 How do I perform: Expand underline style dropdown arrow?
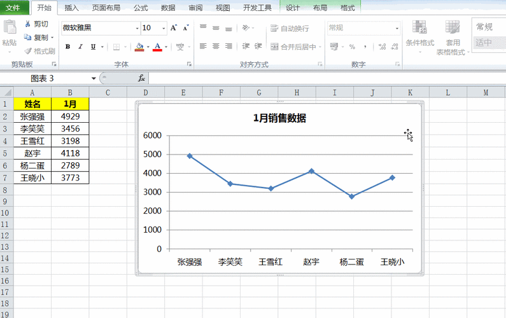pos(102,47)
